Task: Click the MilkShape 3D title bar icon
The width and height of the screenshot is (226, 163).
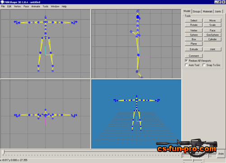Action: 2,2
